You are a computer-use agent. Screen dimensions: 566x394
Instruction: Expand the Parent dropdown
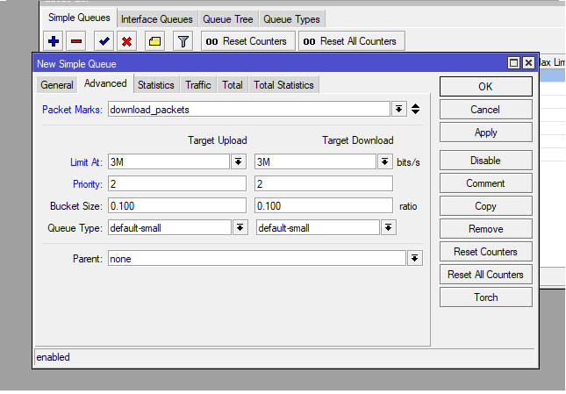(413, 259)
